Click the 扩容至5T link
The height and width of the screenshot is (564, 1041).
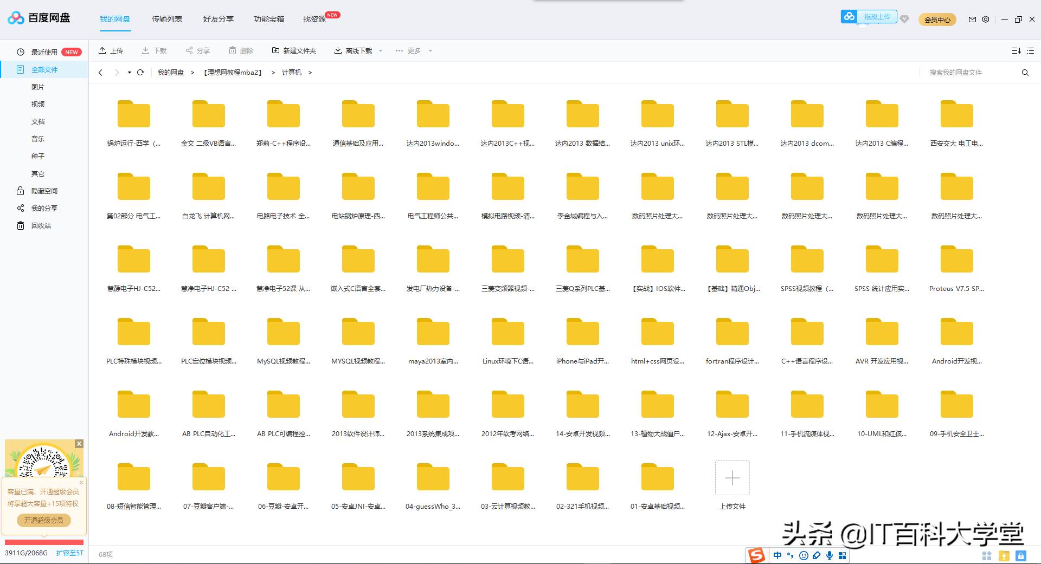click(x=70, y=553)
